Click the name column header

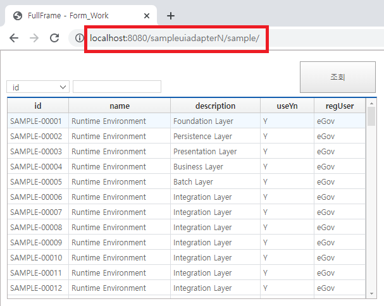[119, 106]
